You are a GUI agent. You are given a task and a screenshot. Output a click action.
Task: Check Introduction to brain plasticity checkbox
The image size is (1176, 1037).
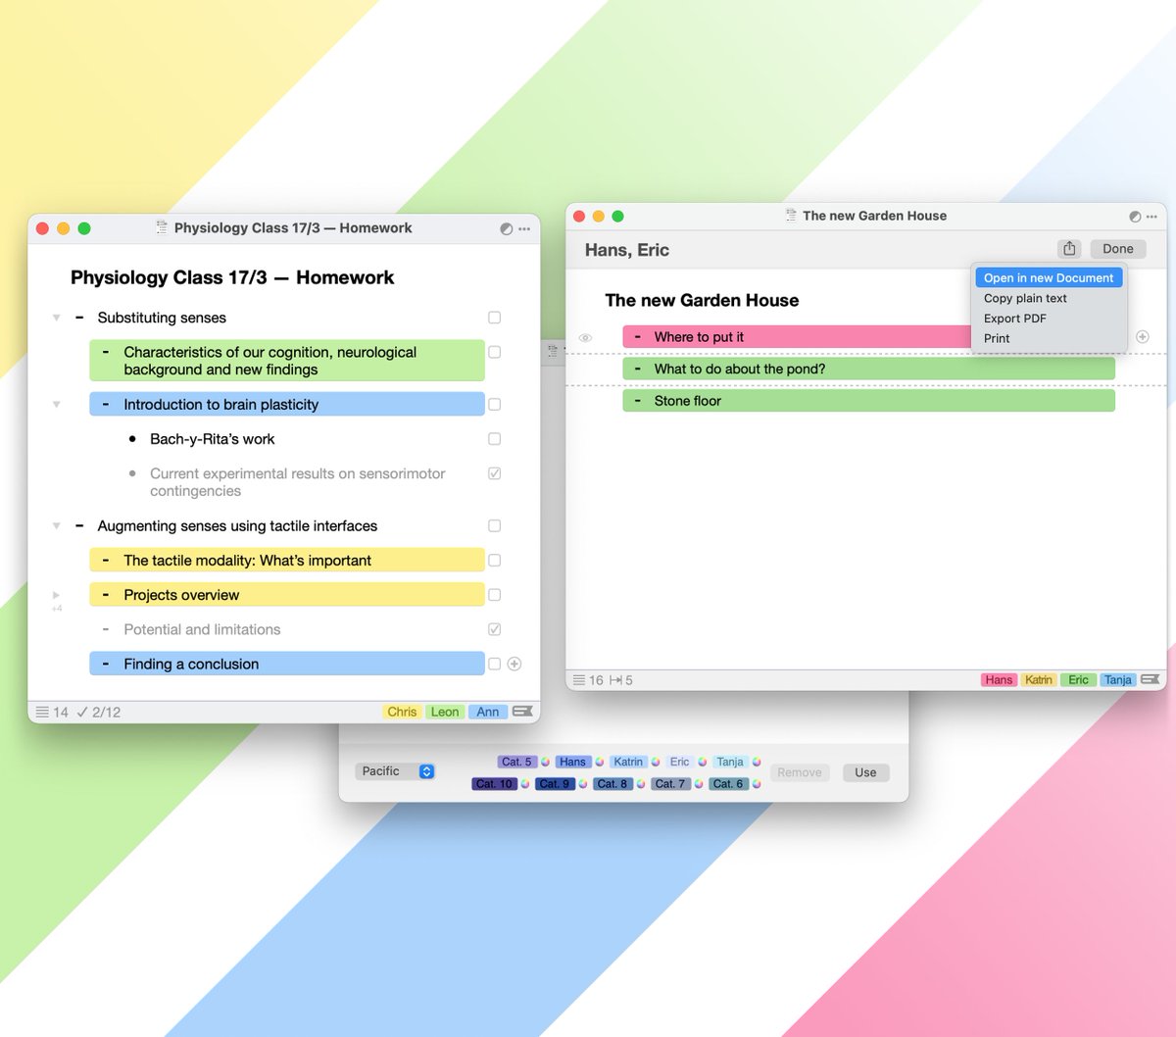494,404
